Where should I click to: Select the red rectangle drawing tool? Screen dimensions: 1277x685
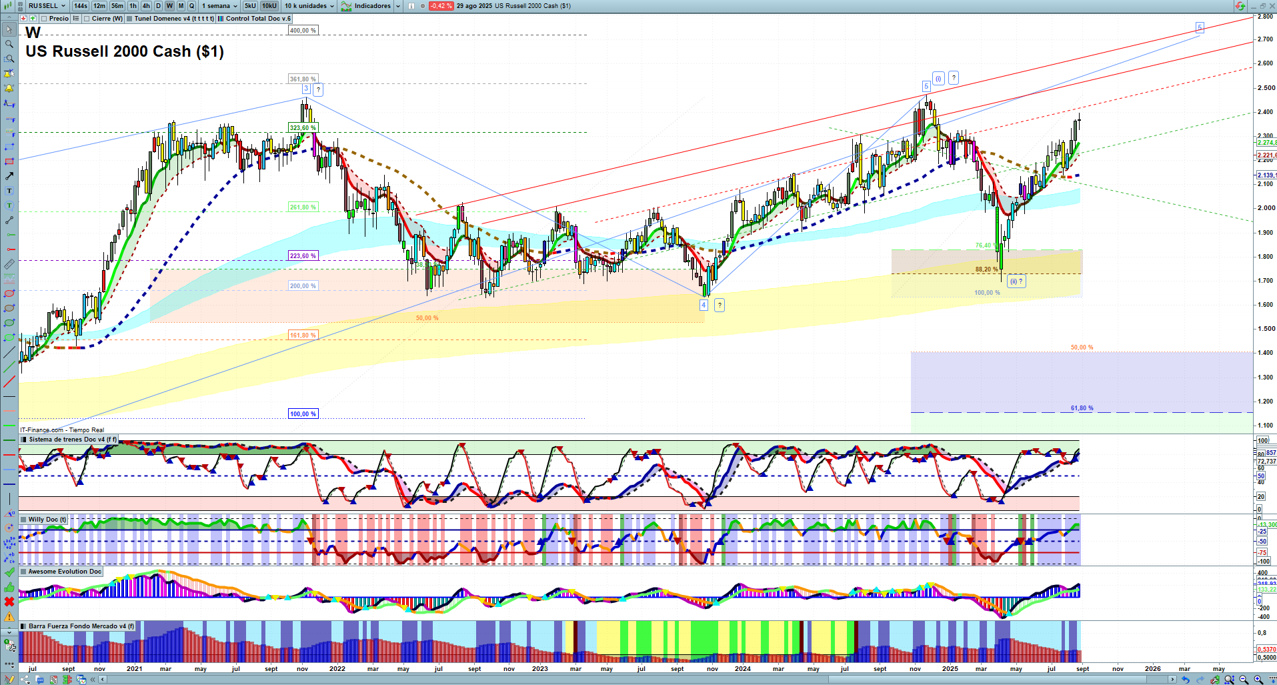point(9,161)
